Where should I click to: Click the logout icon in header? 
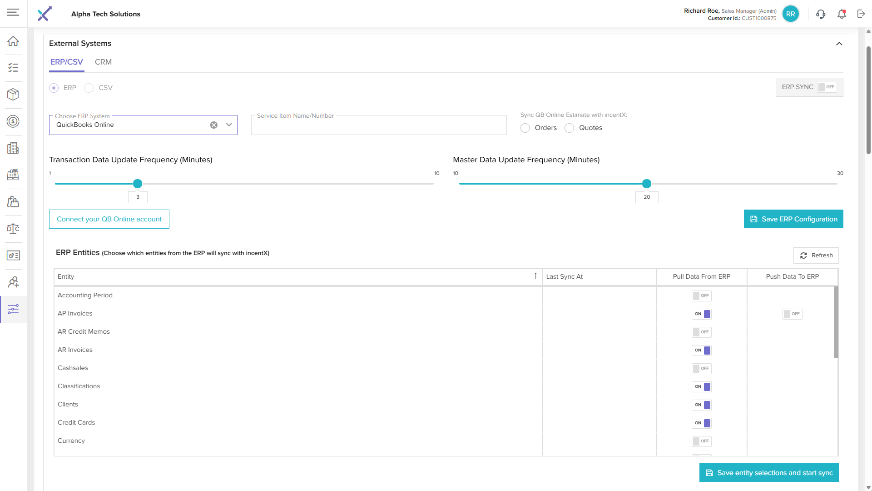click(x=861, y=14)
